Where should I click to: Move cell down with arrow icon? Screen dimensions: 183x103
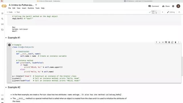(x=160, y=42)
